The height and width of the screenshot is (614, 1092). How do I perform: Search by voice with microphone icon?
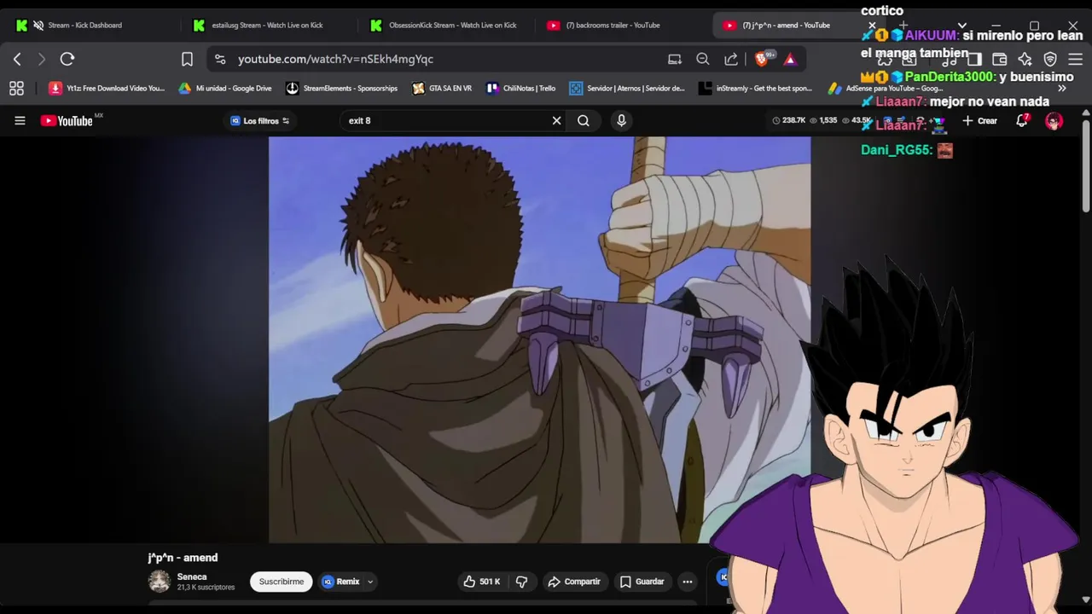tap(621, 120)
